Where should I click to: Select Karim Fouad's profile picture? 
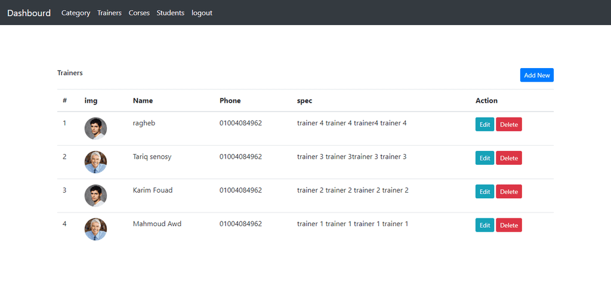coord(95,196)
